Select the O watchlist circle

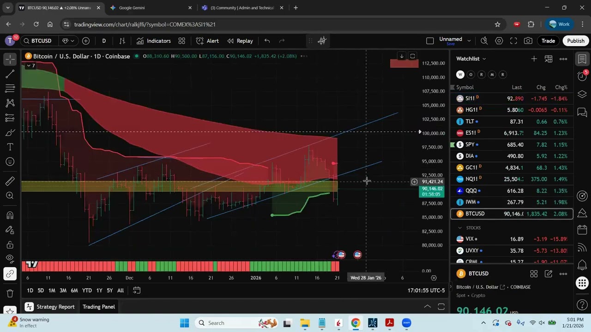pos(471,74)
